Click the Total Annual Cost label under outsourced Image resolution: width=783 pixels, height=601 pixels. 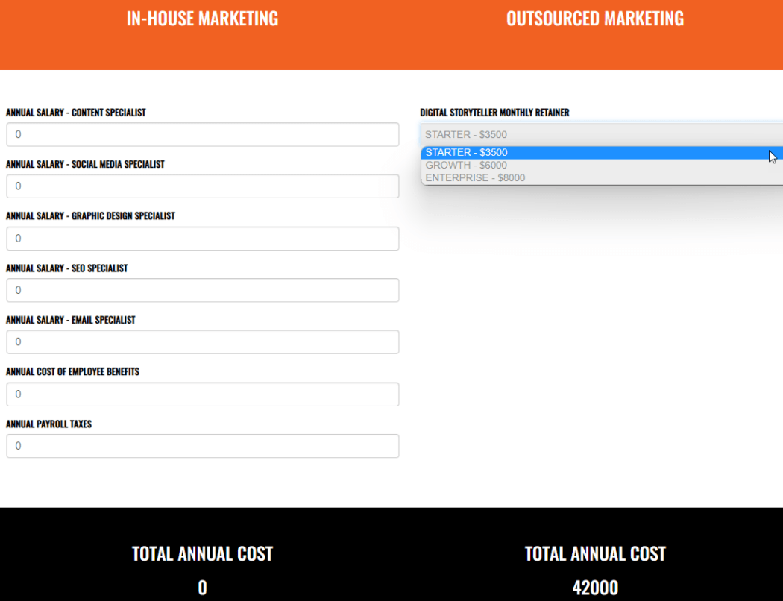(595, 553)
